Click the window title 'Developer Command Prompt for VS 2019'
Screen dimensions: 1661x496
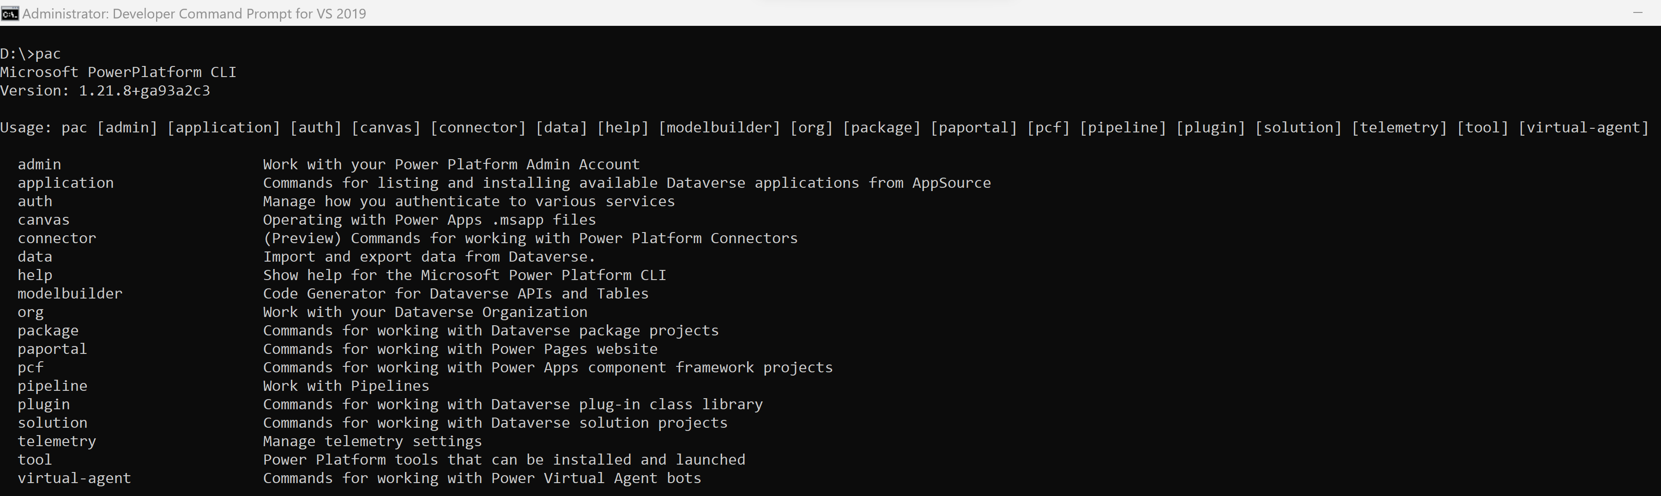[x=239, y=13]
